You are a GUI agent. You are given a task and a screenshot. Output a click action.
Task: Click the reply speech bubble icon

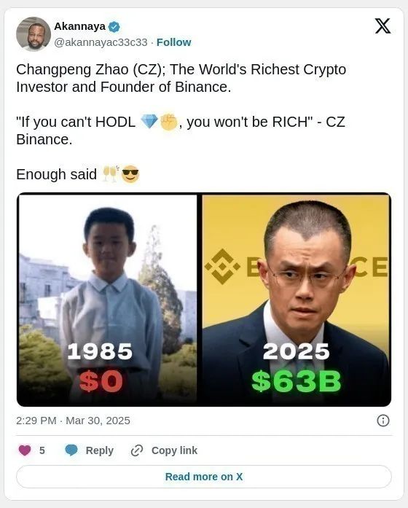click(71, 450)
